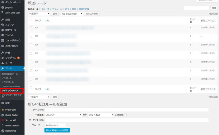The height and width of the screenshot is (135, 219).
Task: Click the top 適用 apply button
Action: pos(55,14)
